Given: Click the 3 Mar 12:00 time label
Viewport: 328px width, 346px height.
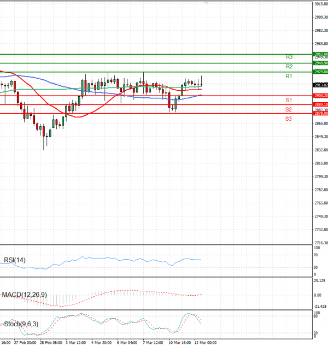Looking at the screenshot, I should 75,343.
